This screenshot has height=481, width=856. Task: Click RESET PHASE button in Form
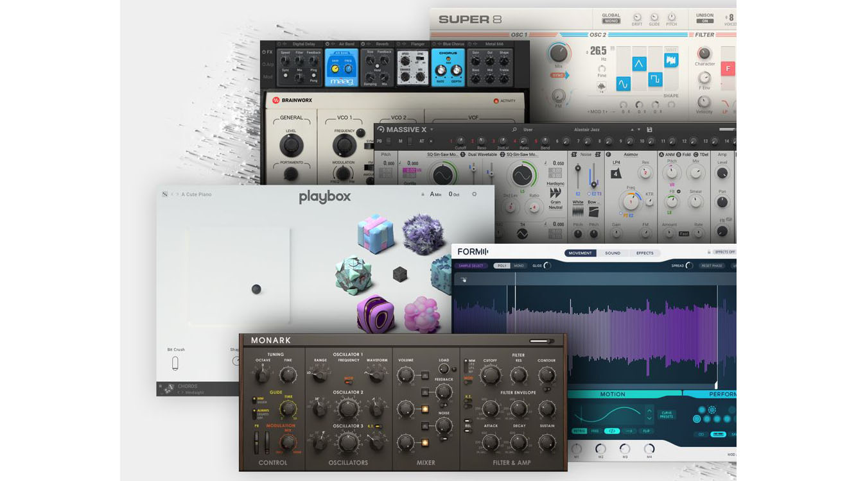[712, 266]
